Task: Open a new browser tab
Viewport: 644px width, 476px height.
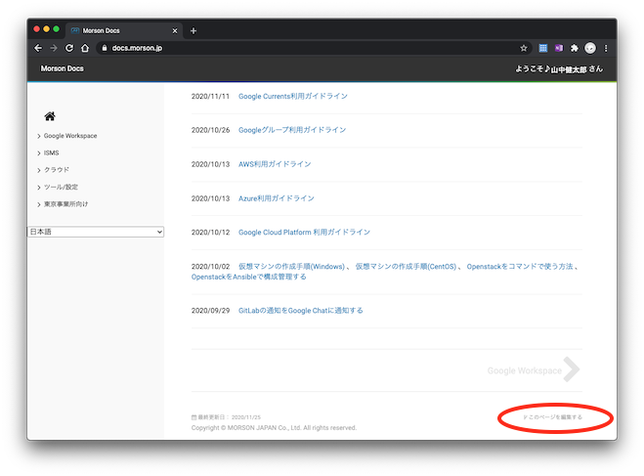Action: point(193,30)
